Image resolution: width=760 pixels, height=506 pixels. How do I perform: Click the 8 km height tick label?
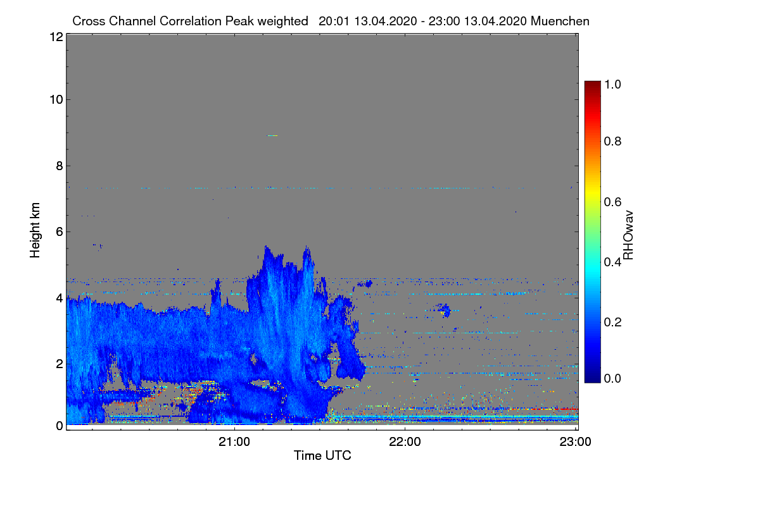[59, 166]
